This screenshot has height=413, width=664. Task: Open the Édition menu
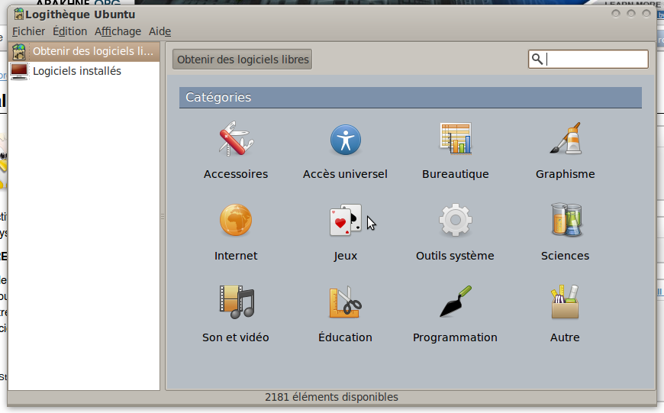click(70, 31)
